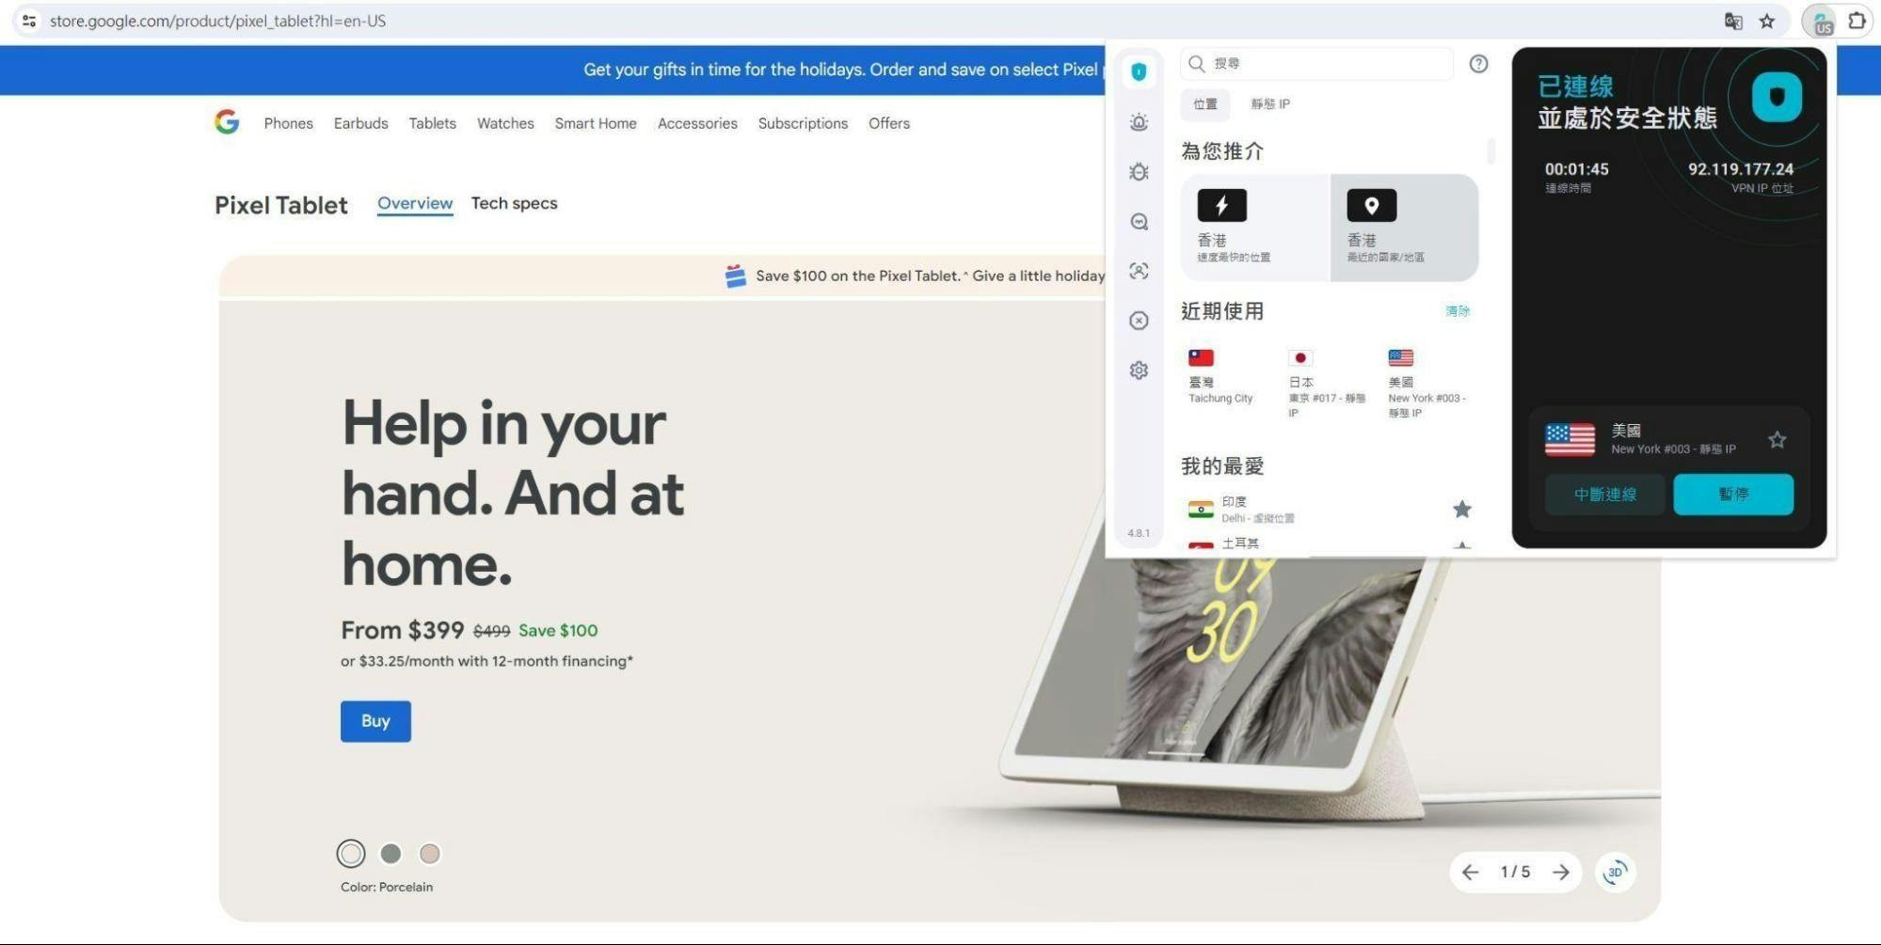Open the Overview tab
Screen dimensions: 1881x945
coord(415,203)
